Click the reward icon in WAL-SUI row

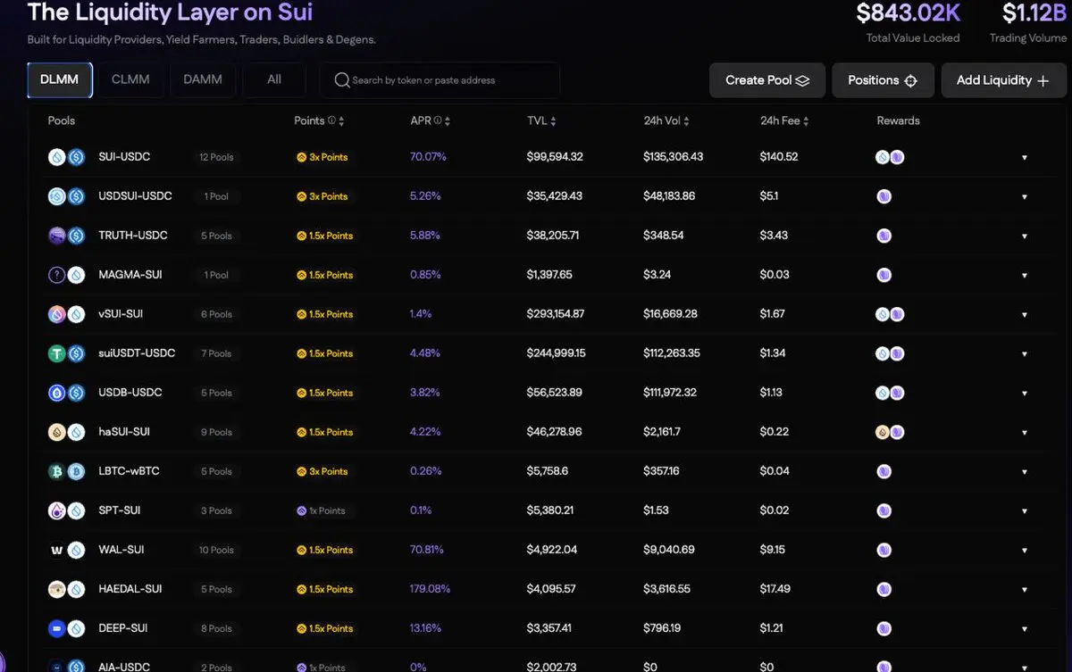pyautogui.click(x=884, y=550)
